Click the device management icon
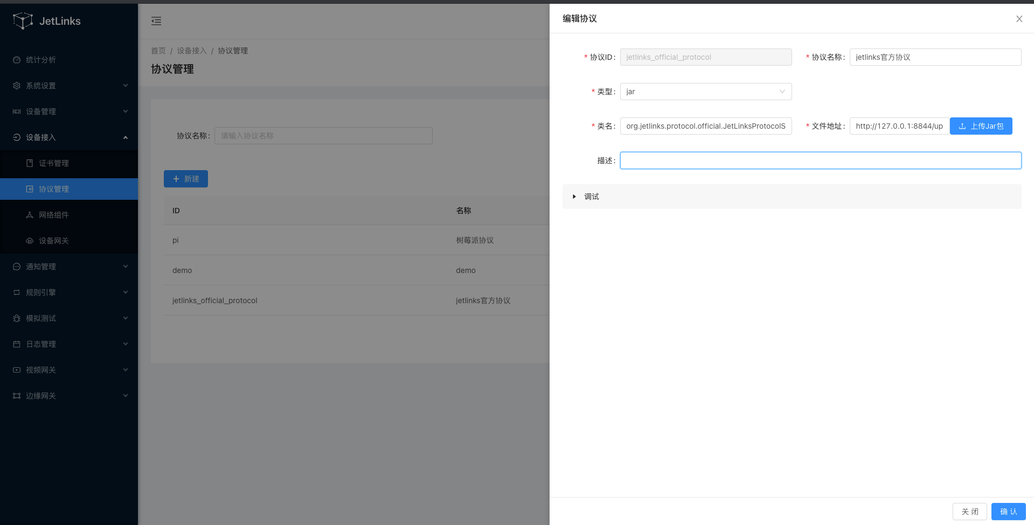Image resolution: width=1034 pixels, height=525 pixels. pos(17,111)
